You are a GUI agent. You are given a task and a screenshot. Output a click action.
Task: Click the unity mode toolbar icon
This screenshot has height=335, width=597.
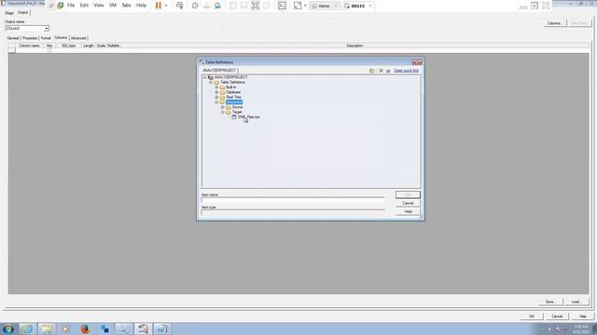tap(267, 6)
